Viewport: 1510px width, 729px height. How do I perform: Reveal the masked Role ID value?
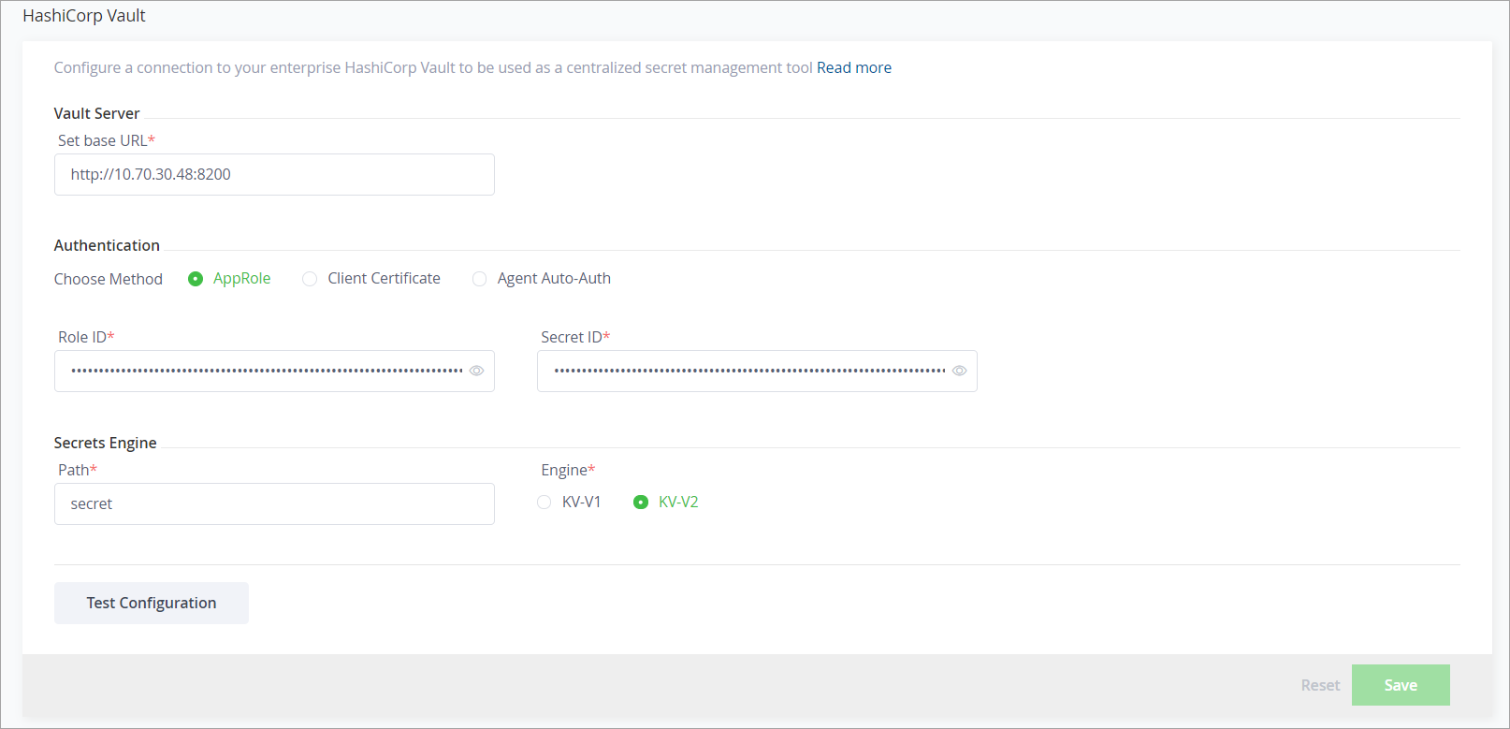click(x=476, y=371)
